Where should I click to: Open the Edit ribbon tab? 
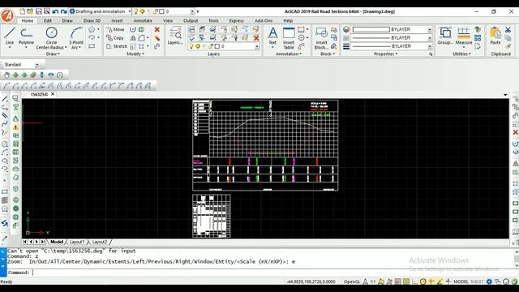click(48, 20)
